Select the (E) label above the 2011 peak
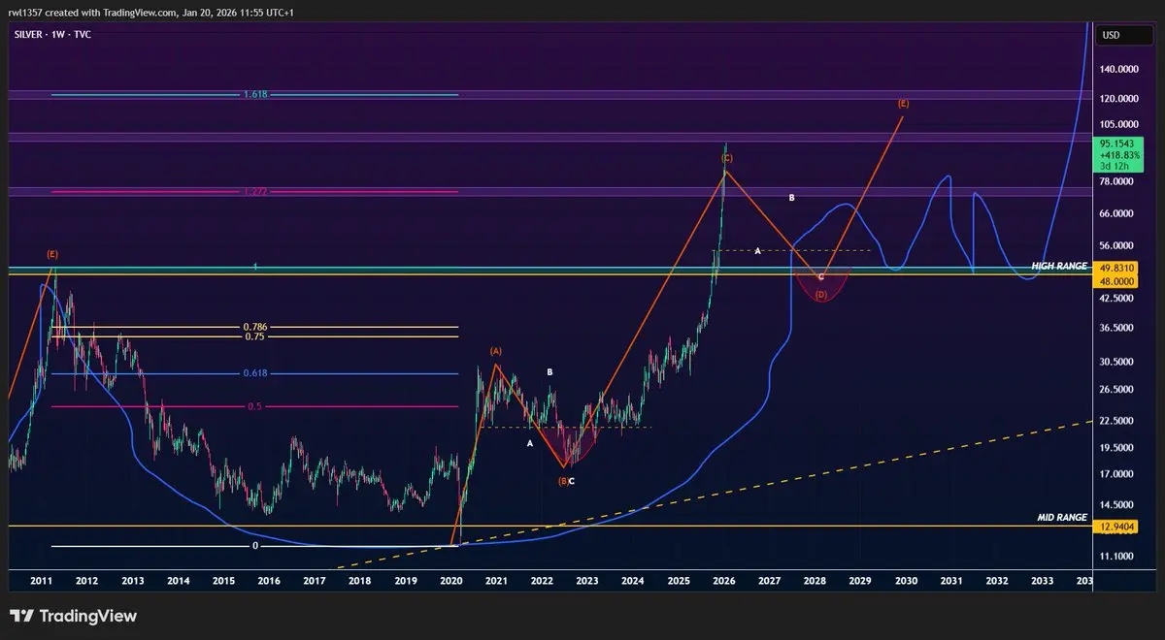 pos(52,254)
